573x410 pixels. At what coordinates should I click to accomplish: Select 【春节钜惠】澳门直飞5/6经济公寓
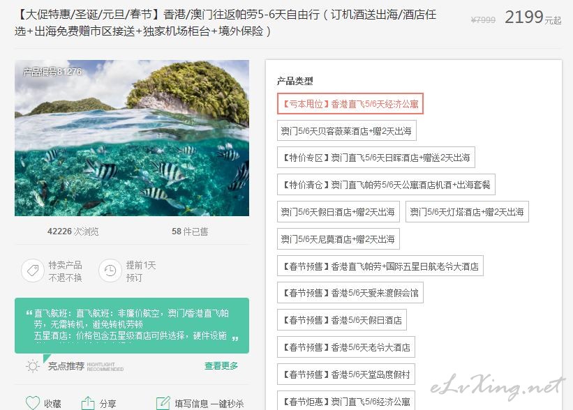346,400
